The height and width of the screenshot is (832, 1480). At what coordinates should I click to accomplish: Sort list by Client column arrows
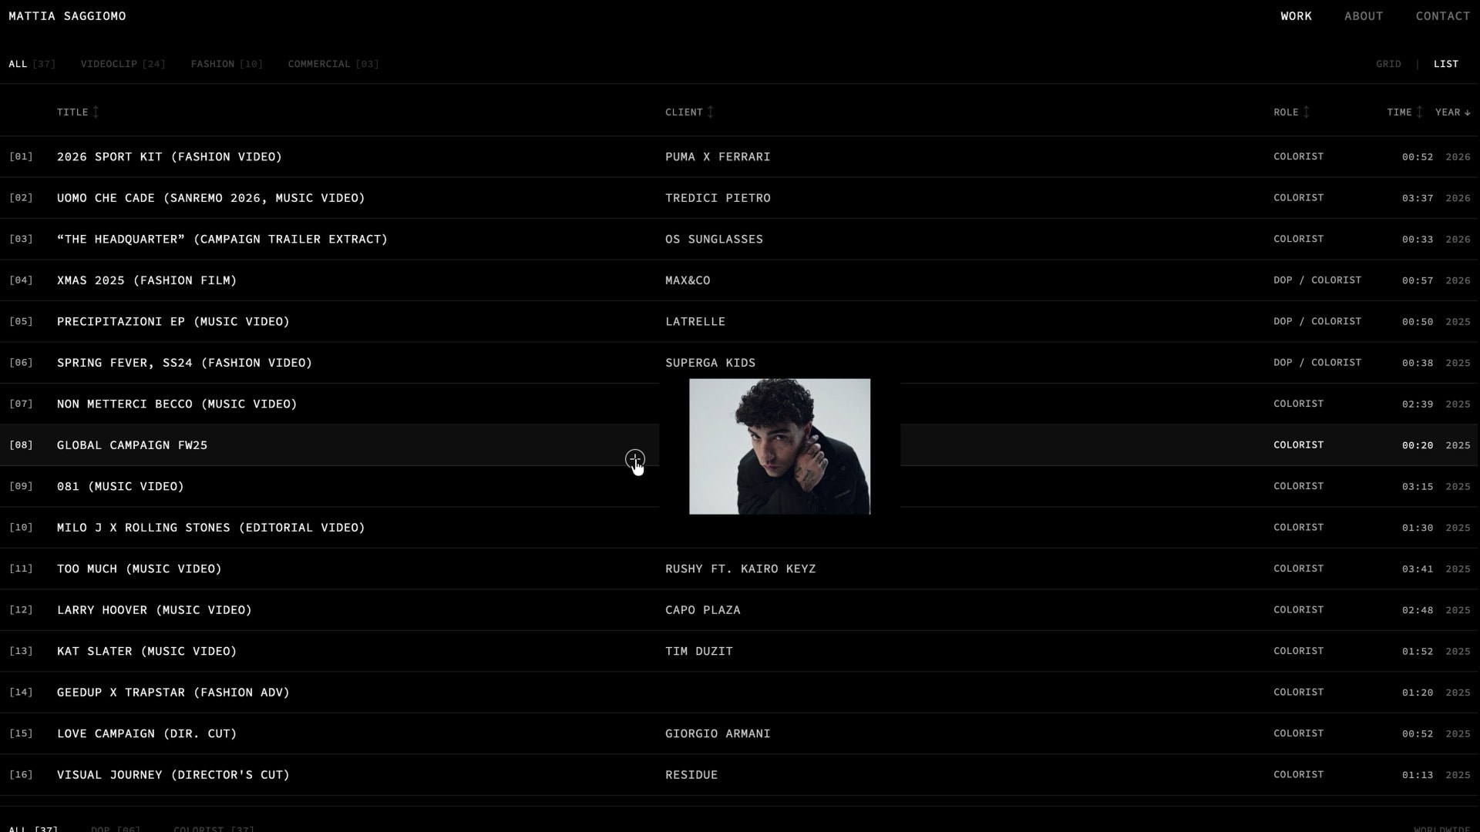click(x=711, y=112)
